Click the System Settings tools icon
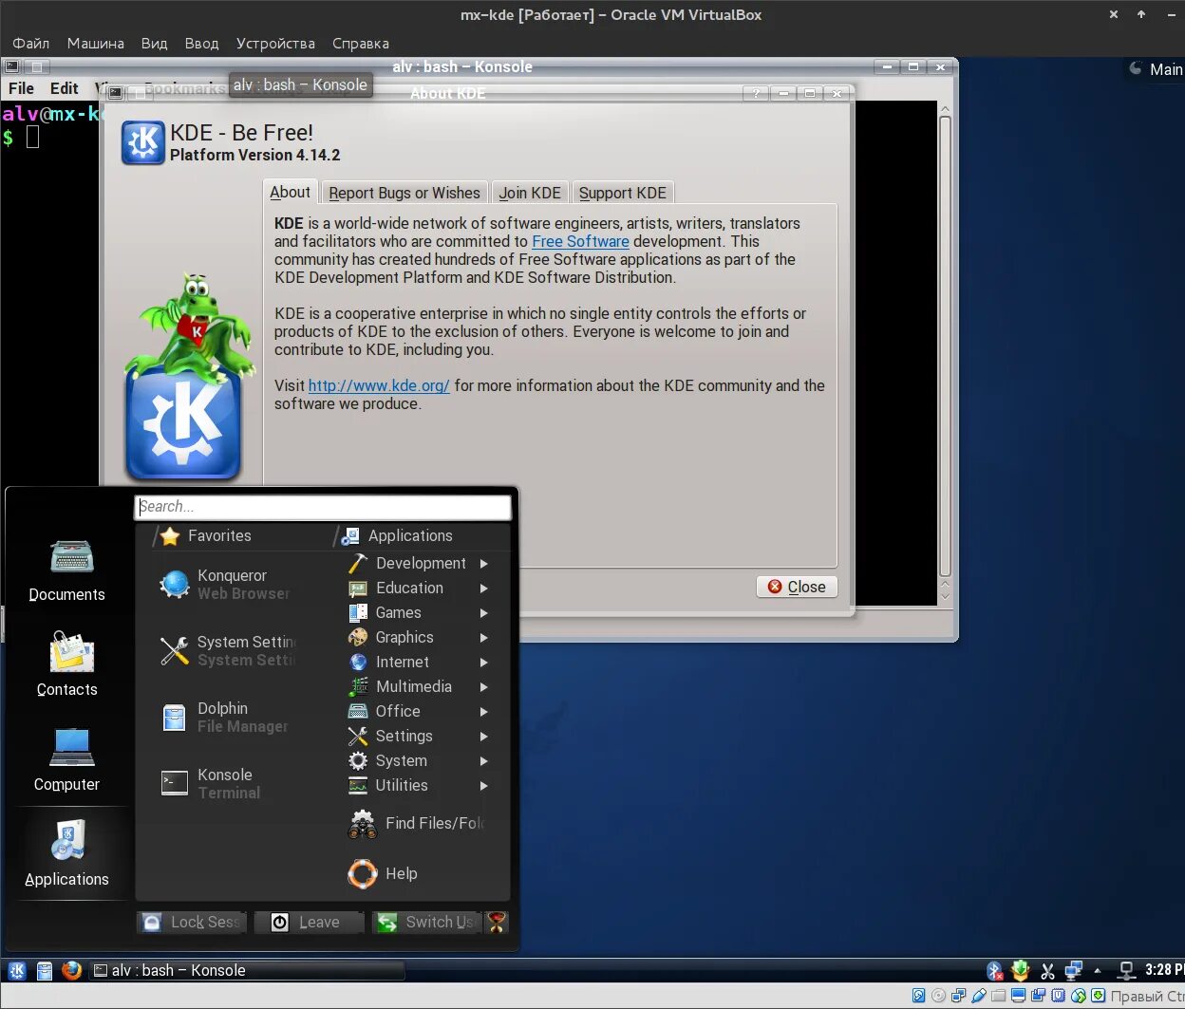1185x1009 pixels. click(x=174, y=651)
